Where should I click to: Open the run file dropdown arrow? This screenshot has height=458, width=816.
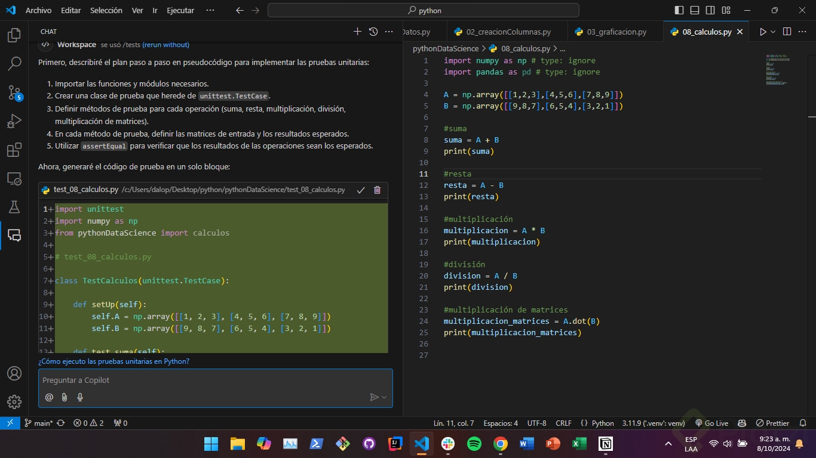click(773, 32)
